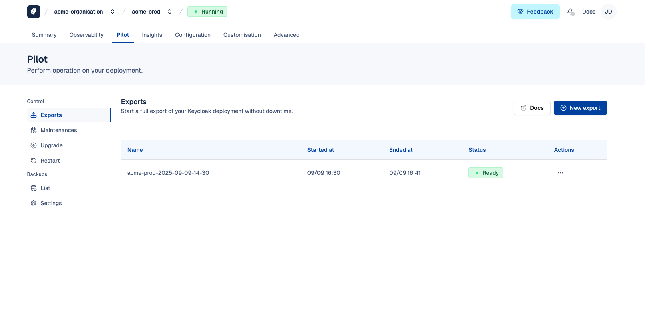Viewport: 645px width, 335px height.
Task: Open the JD user avatar menu
Action: coord(608,12)
